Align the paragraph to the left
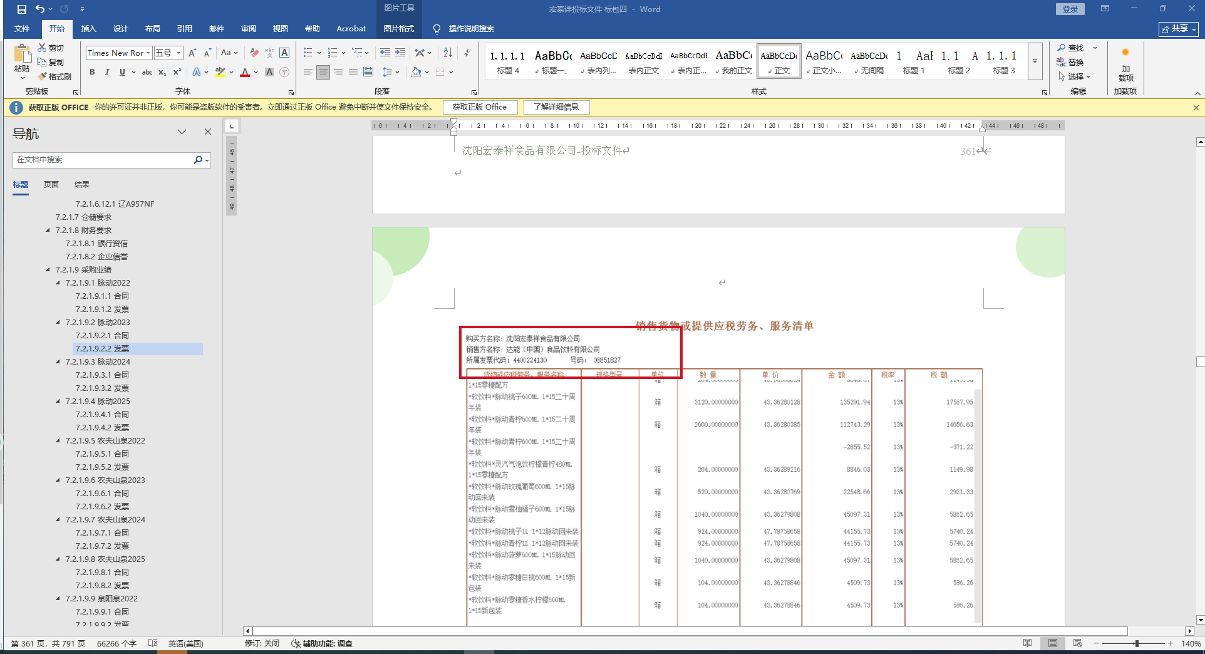 (308, 73)
